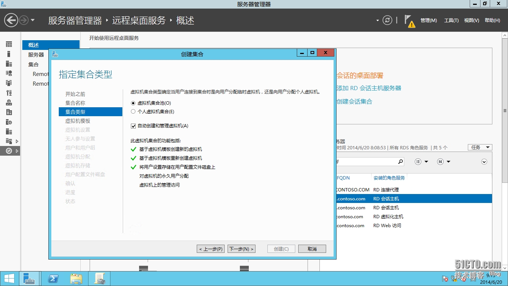Click the list options icon beside the filter
The image size is (508, 286).
[x=418, y=162]
